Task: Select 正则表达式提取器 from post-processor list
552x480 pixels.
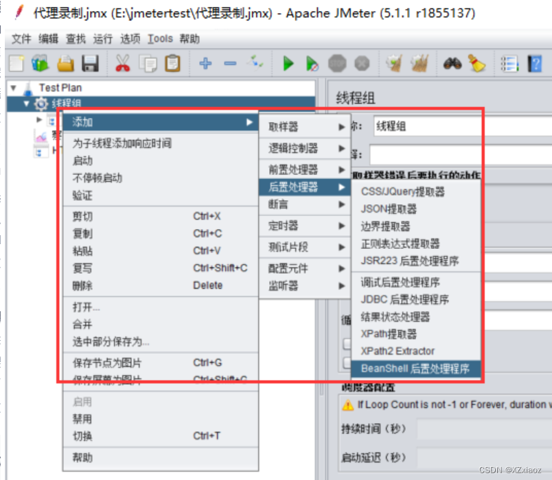Action: click(416, 243)
